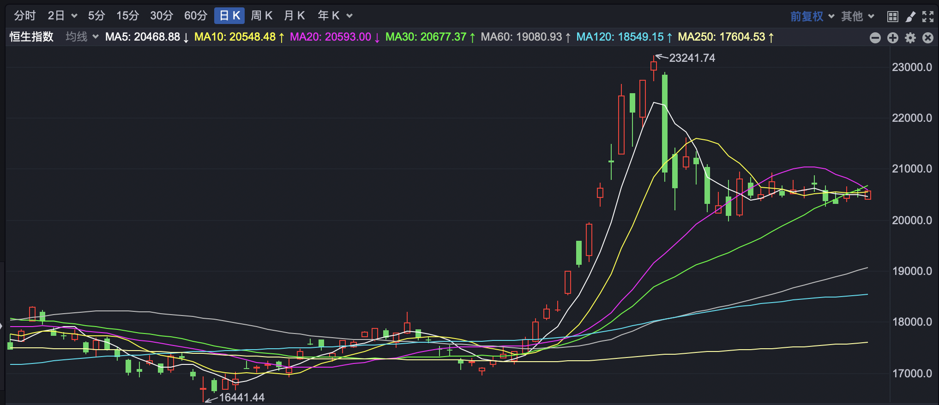Switch to 分时 intraday view
Viewport: 939px width, 405px height.
25,16
